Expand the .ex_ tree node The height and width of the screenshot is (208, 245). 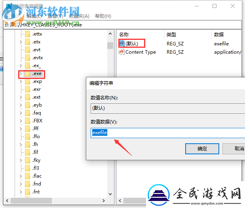point(21,66)
